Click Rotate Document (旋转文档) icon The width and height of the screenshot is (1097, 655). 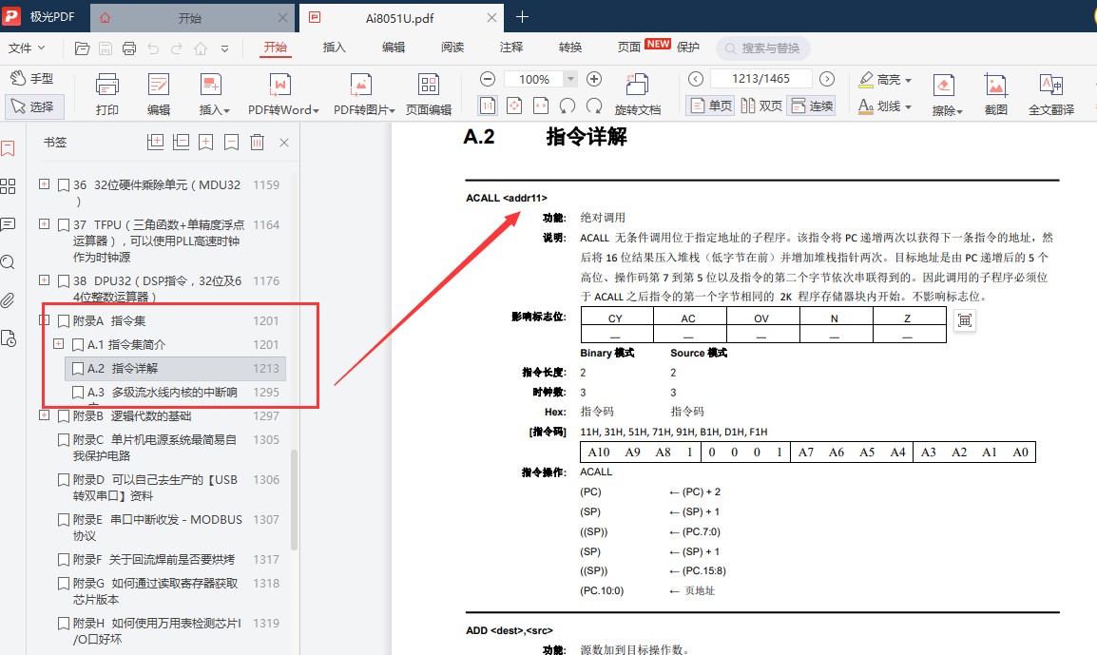637,94
